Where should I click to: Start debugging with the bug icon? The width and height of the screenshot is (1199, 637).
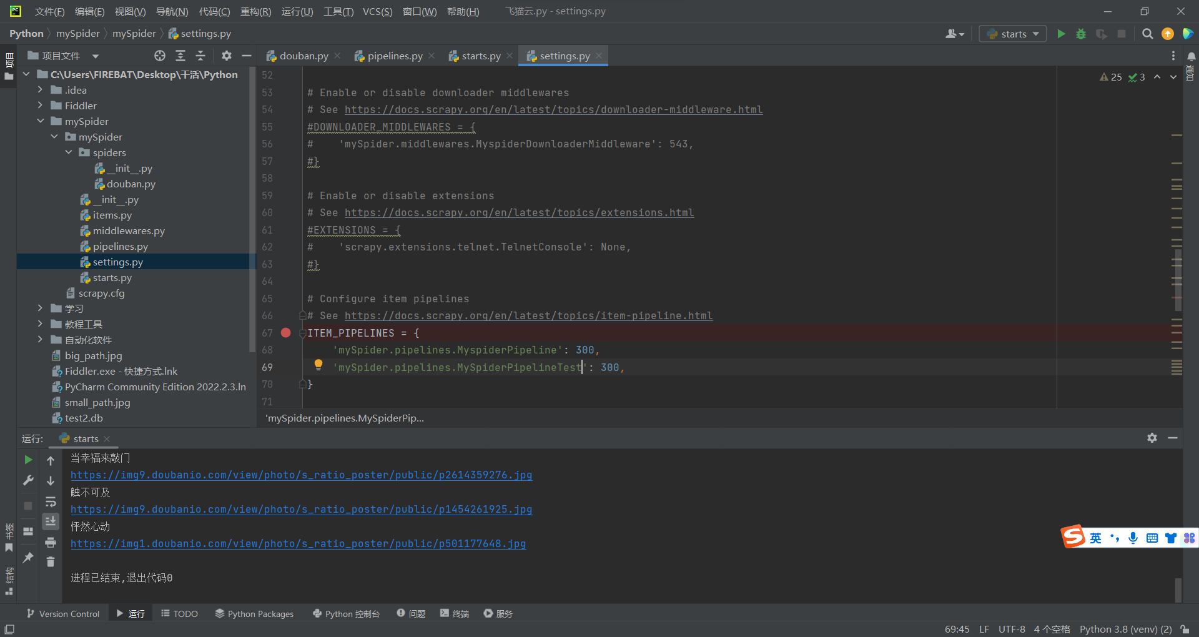point(1081,34)
